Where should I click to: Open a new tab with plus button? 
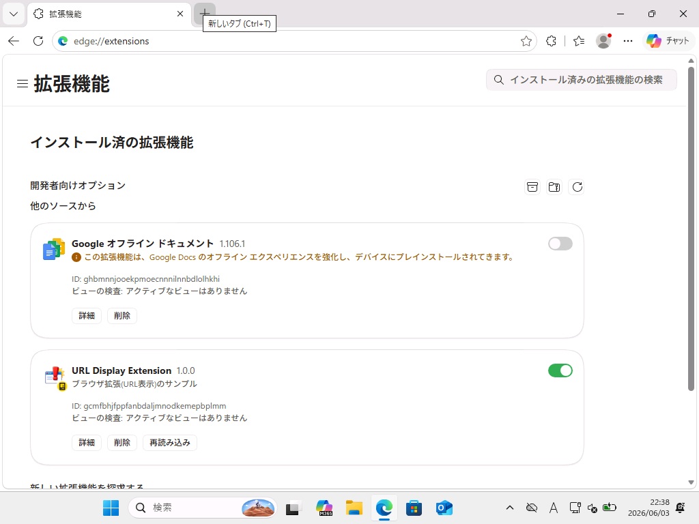[205, 12]
